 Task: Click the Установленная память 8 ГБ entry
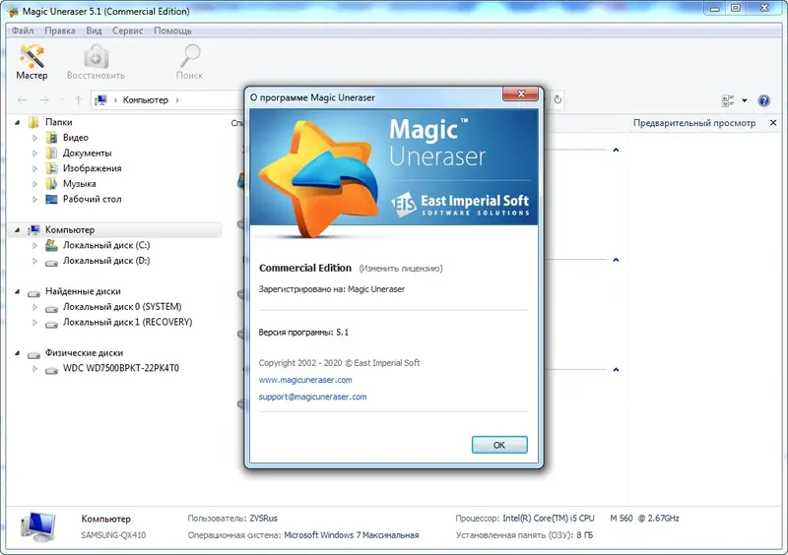[x=525, y=535]
